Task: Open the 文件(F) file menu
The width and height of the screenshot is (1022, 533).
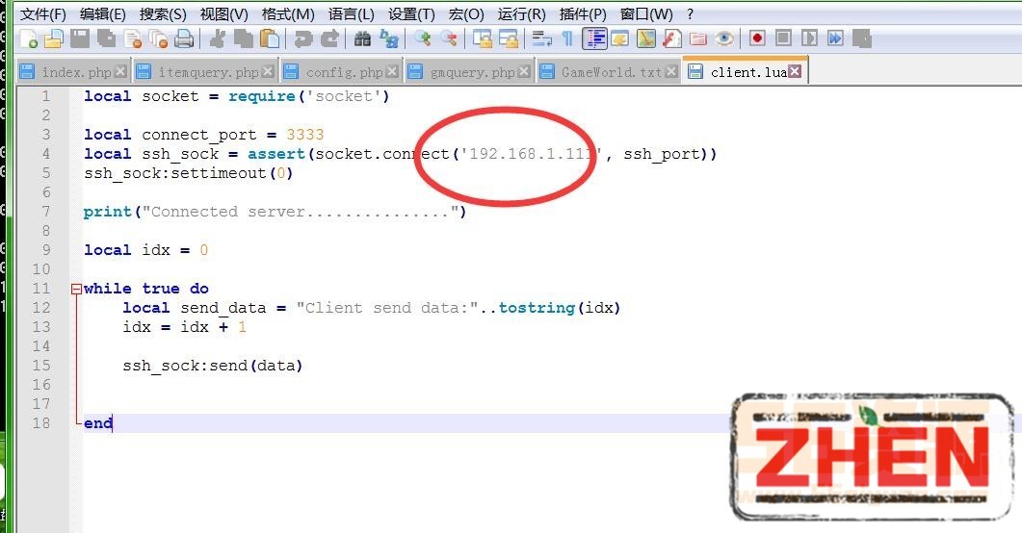Action: (43, 14)
